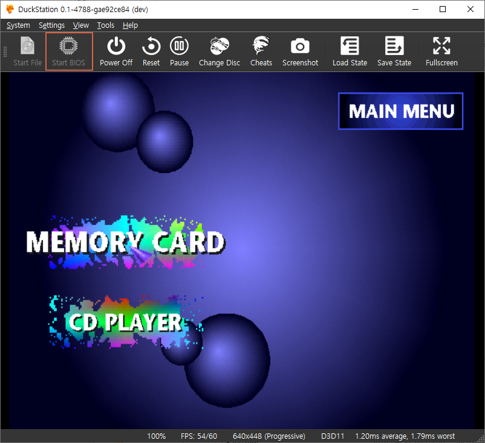Pause the emulation
Viewport: 485px width, 443px height.
pyautogui.click(x=179, y=51)
